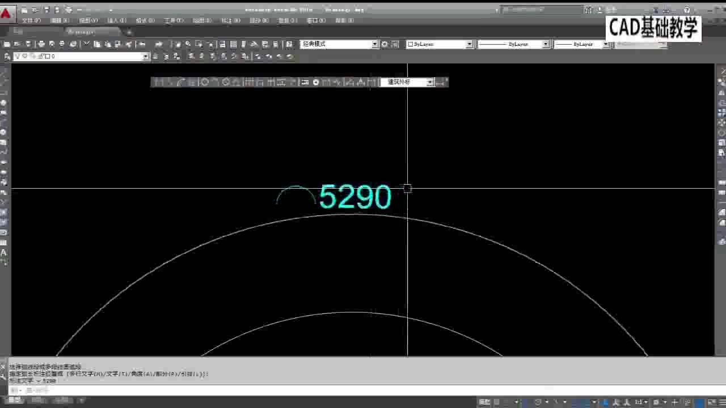Toggle layer 0 lightbulb on/off
This screenshot has height=408, width=726.
point(17,56)
